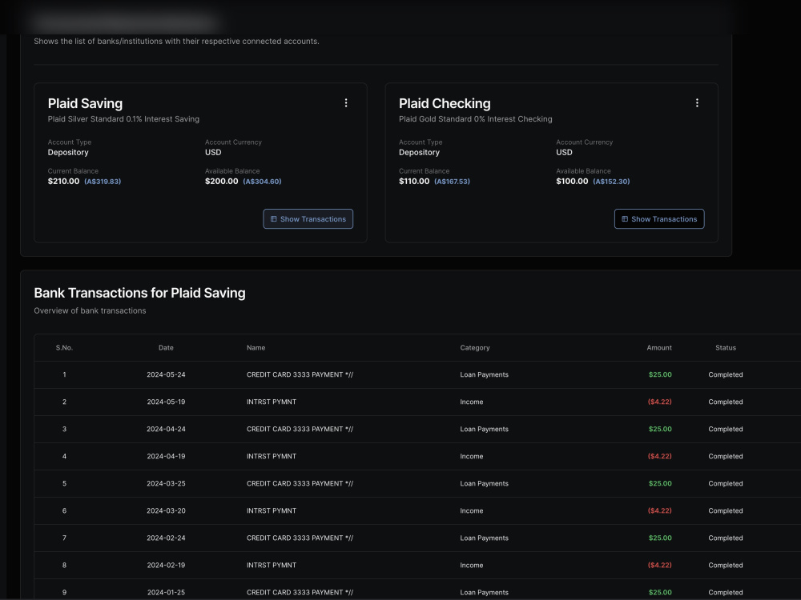Screen dimensions: 801x600
Task: Click the Amount column header
Action: pyautogui.click(x=659, y=347)
